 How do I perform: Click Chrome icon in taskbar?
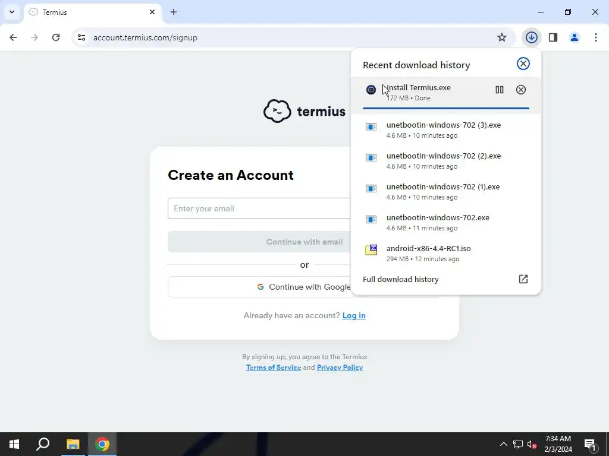pos(102,444)
